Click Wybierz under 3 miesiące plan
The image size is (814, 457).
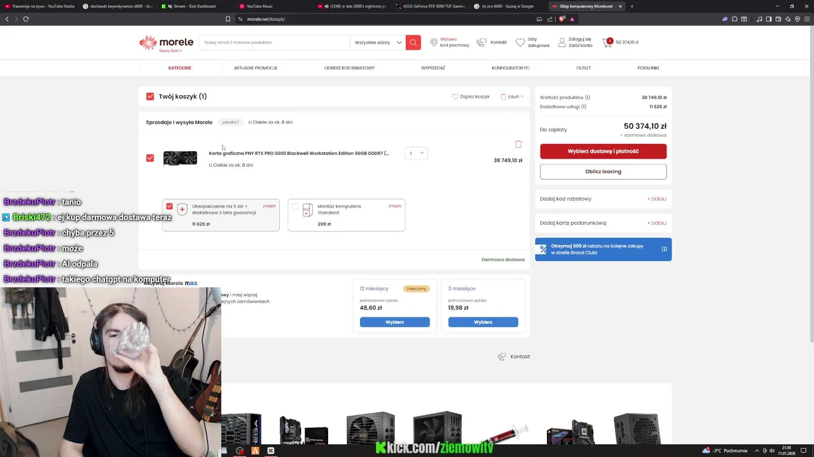point(483,322)
